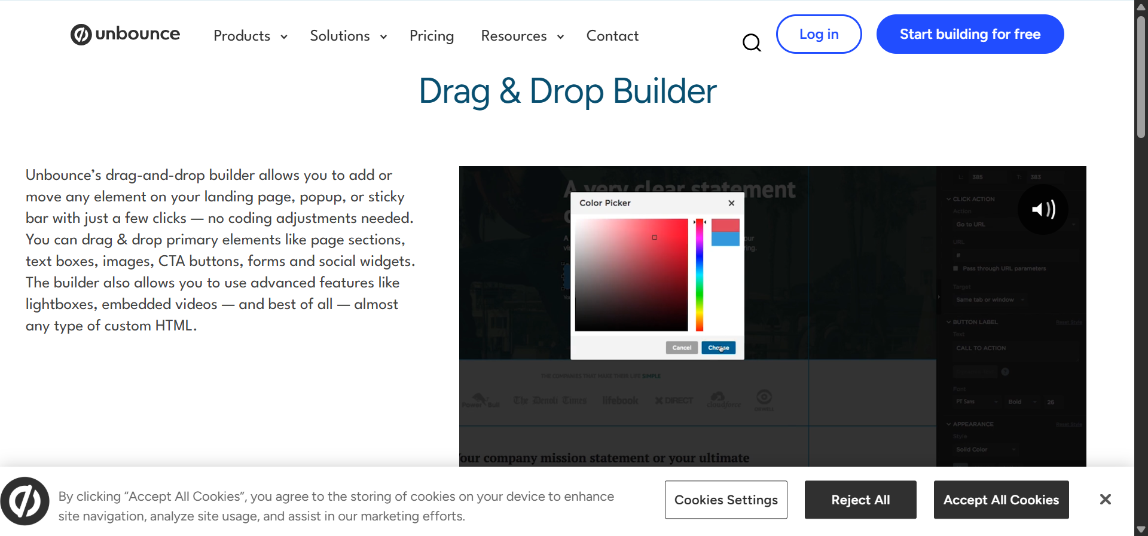Screen dimensions: 1148x536
Task: Click the red preview color swatch
Action: pyautogui.click(x=725, y=225)
